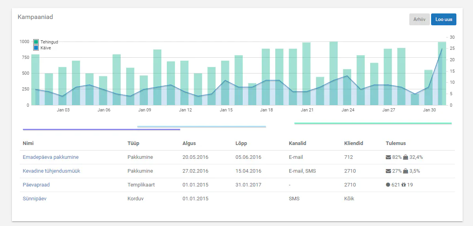Click the 20.05.2016 start date
The height and width of the screenshot is (226, 473).
(195, 157)
